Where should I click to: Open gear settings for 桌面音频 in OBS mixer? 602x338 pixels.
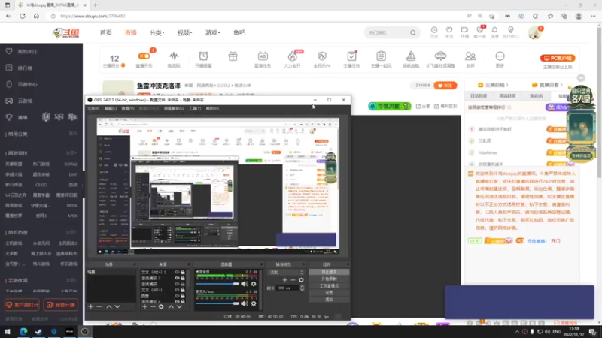tap(254, 284)
